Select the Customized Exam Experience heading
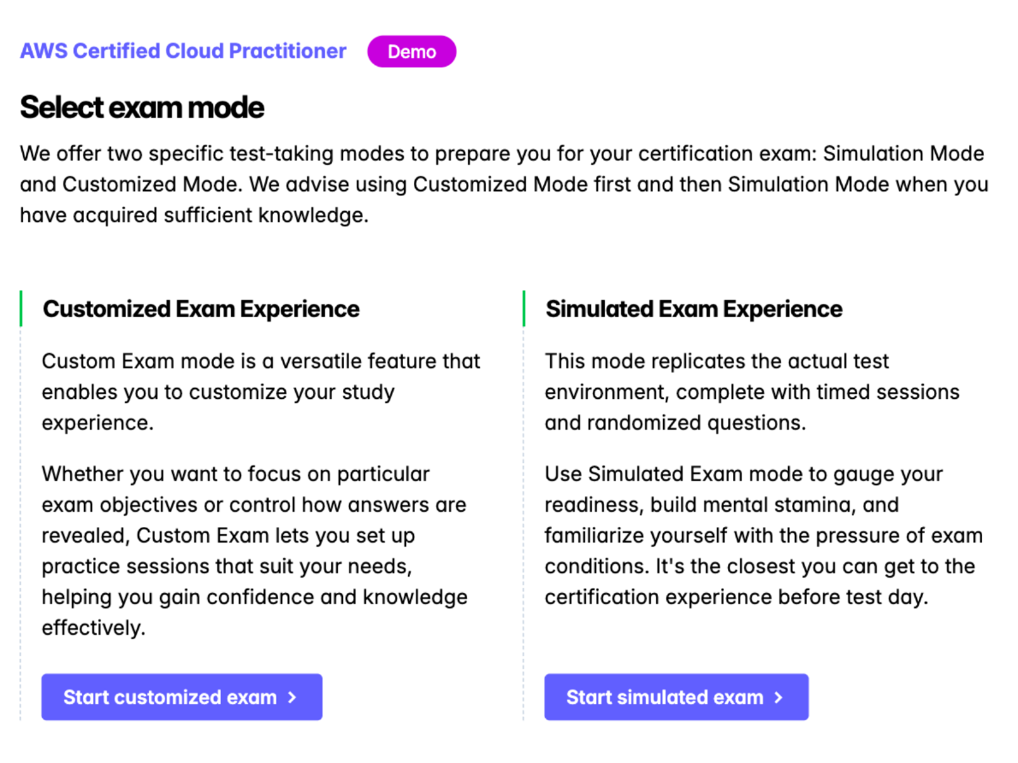The height and width of the screenshot is (763, 1018). click(x=201, y=308)
